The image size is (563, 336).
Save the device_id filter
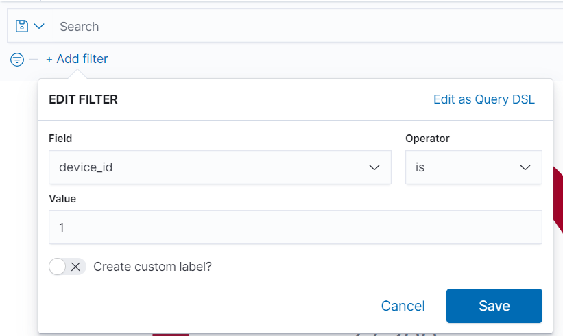pos(494,306)
